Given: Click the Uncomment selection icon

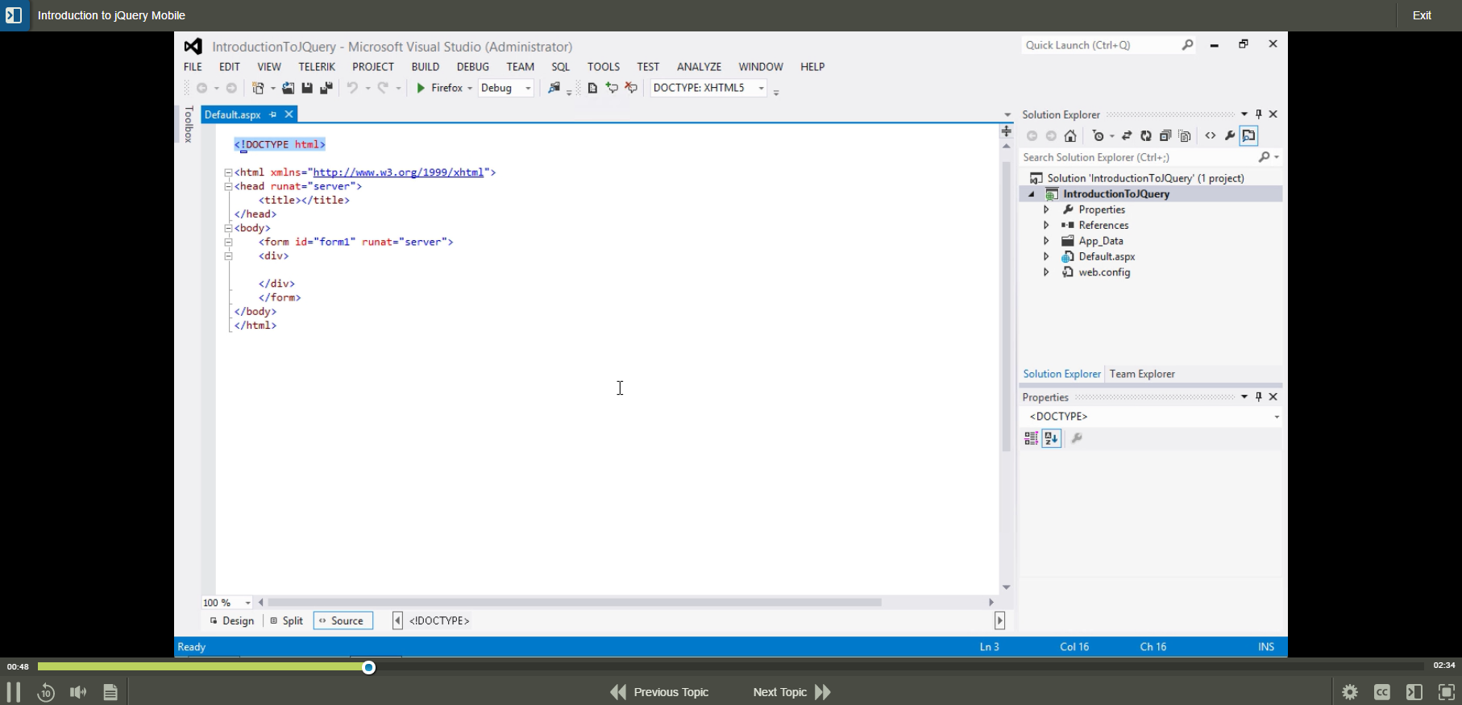Looking at the screenshot, I should [631, 88].
